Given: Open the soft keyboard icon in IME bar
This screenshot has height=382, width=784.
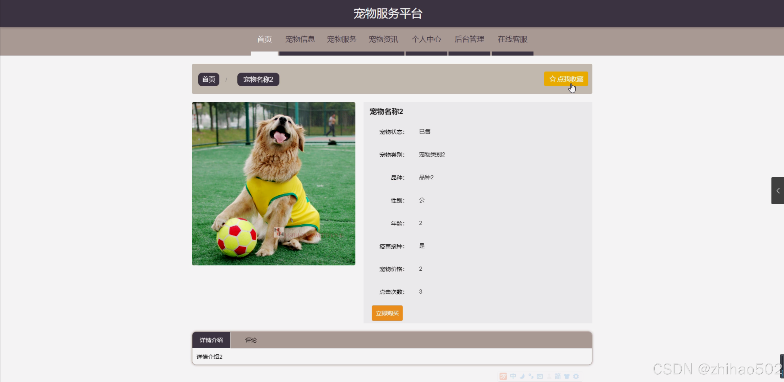Looking at the screenshot, I should (540, 376).
